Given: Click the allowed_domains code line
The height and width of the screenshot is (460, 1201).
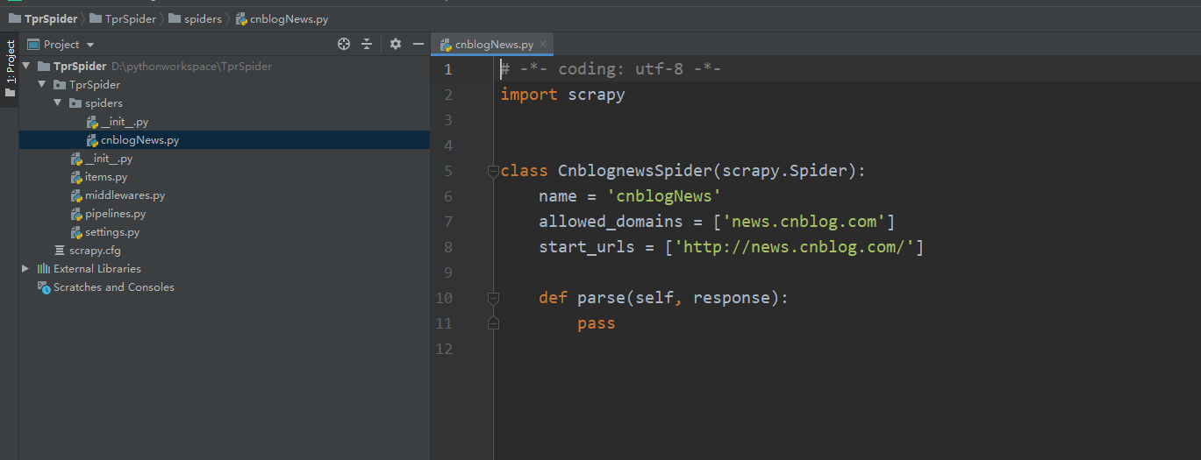Looking at the screenshot, I should [x=717, y=222].
